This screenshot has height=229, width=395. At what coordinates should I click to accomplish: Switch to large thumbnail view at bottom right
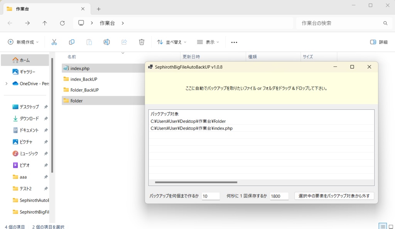pos(390,227)
